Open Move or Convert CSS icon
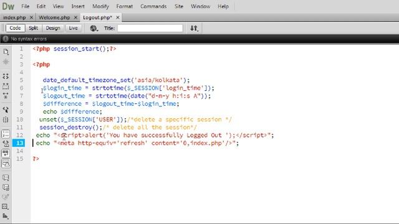Viewport: 399px width, 224px height. 6,216
